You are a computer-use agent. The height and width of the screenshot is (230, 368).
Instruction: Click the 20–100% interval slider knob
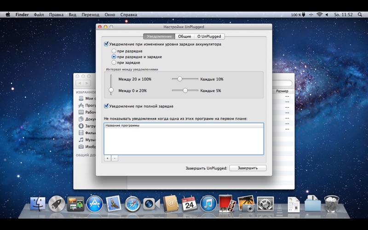(179, 79)
